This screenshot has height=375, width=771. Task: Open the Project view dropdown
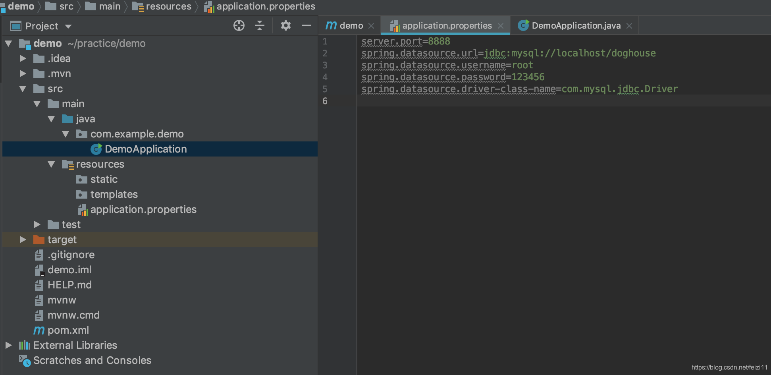68,26
